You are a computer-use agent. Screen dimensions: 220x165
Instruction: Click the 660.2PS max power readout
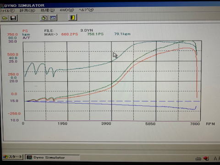[x=70, y=34]
